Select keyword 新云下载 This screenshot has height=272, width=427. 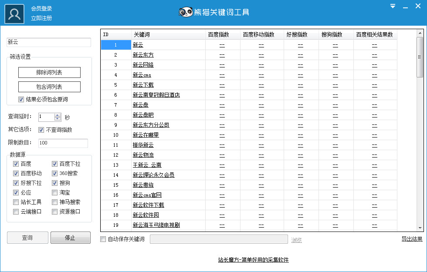tap(143, 85)
